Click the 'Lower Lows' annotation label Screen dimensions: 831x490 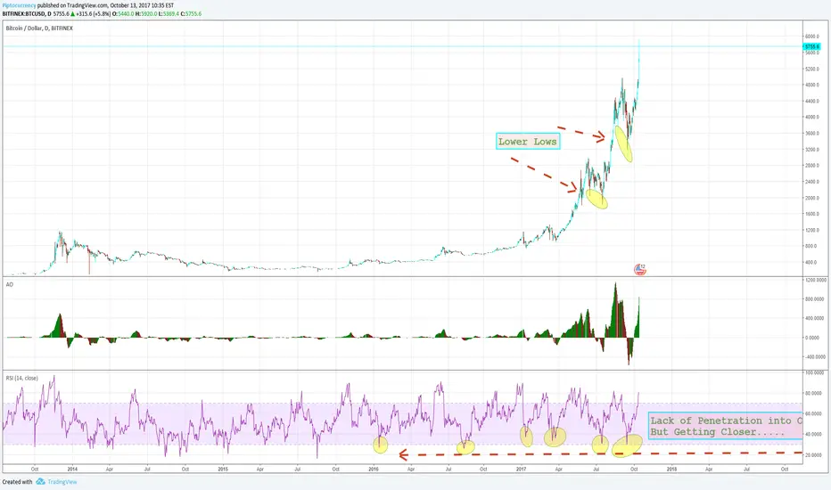tap(528, 142)
